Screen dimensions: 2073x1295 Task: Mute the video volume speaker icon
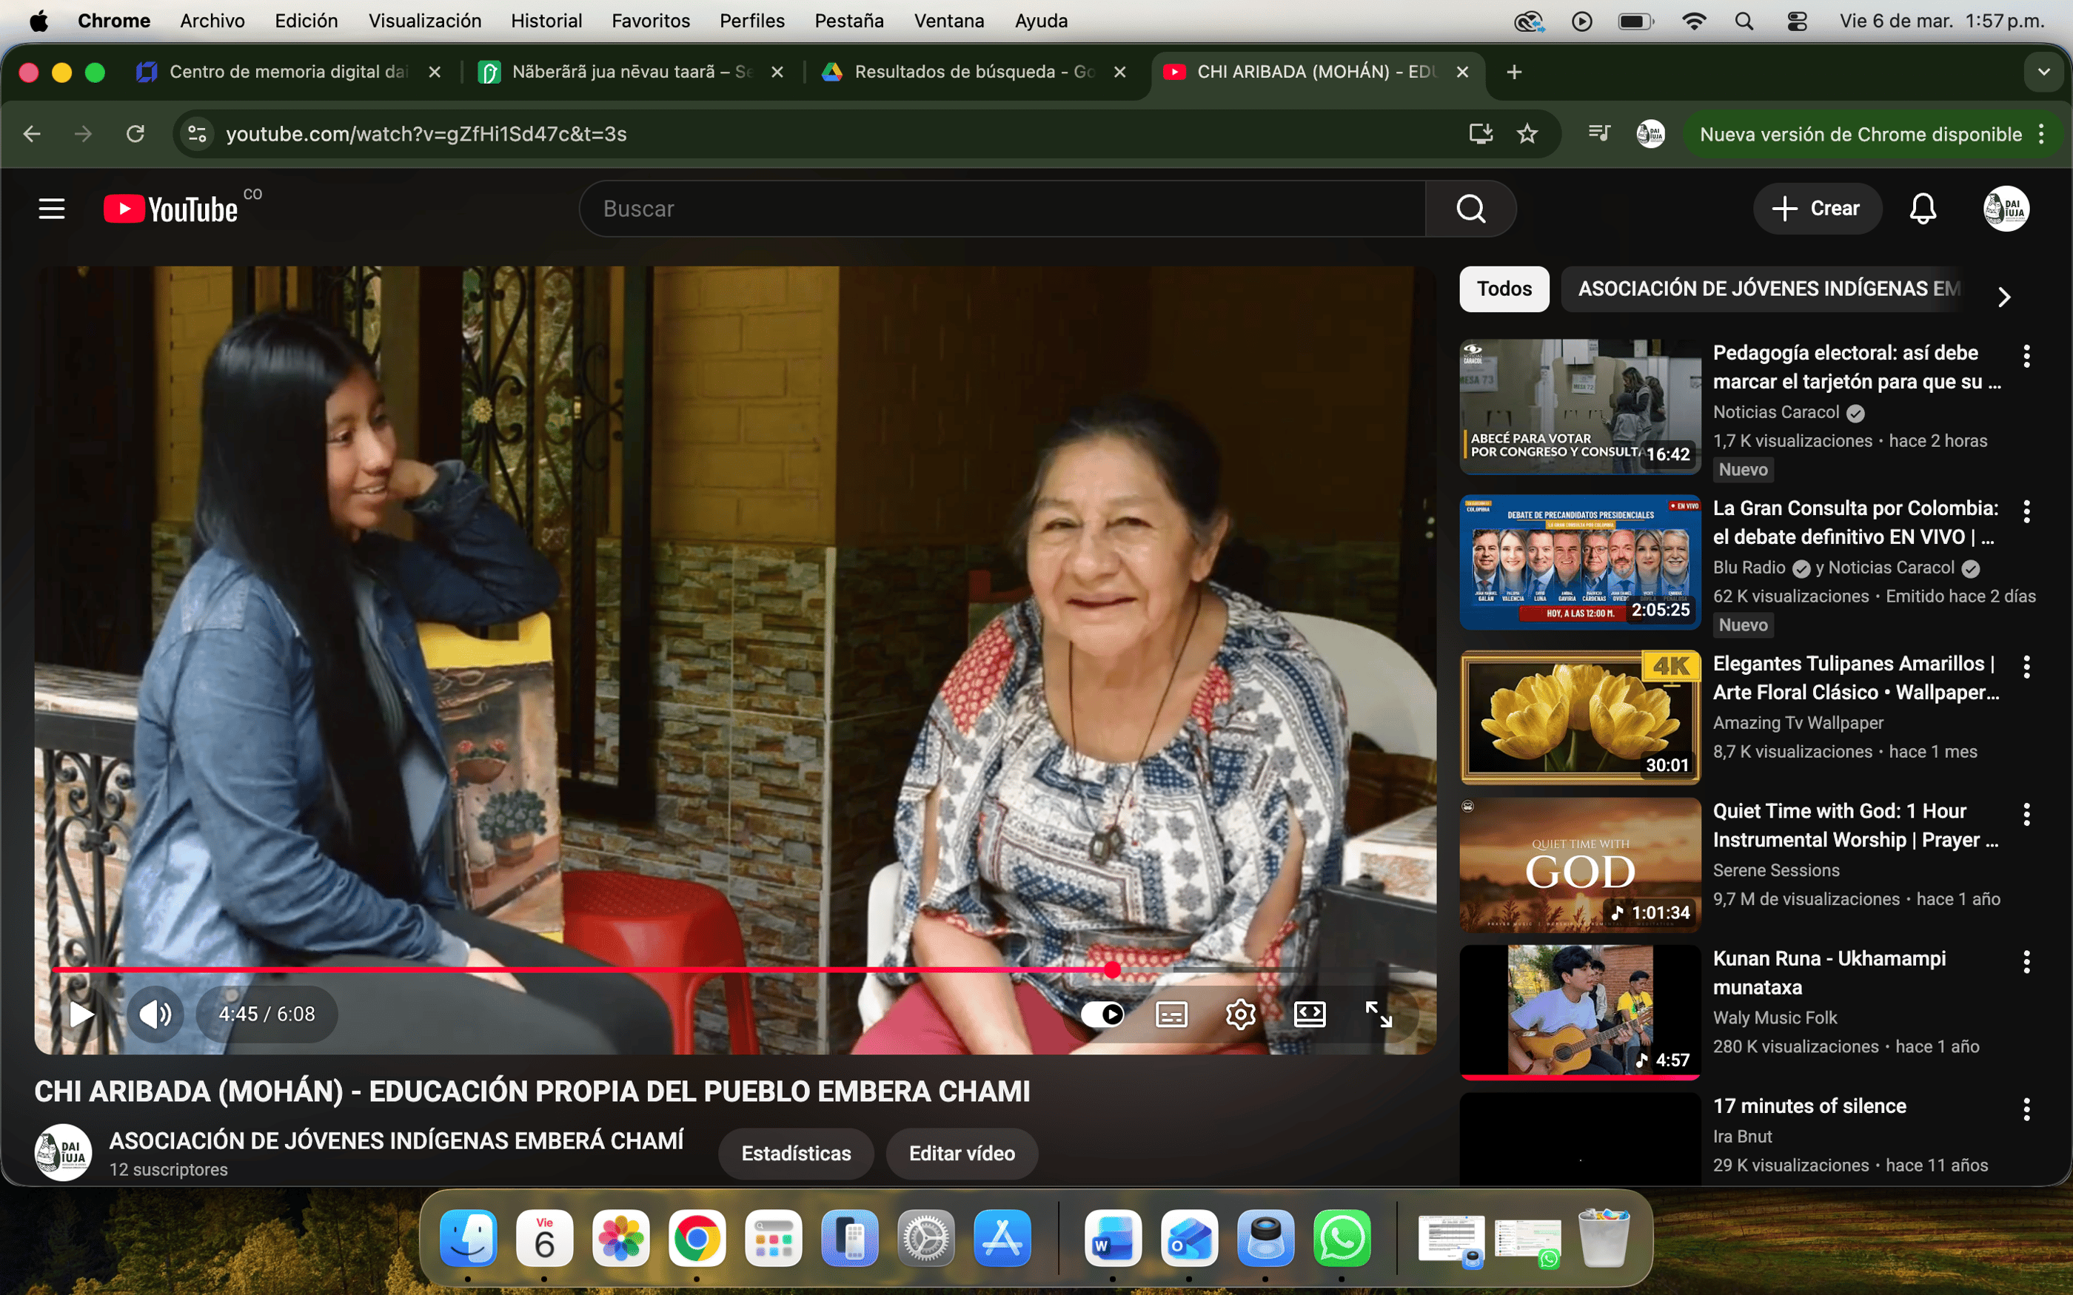point(155,1014)
